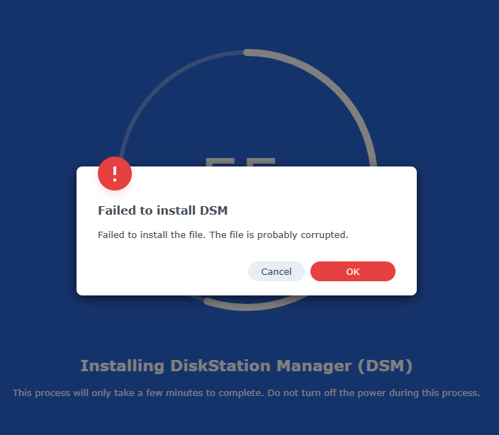
Task: Click the red exclamation error icon
Action: click(115, 174)
